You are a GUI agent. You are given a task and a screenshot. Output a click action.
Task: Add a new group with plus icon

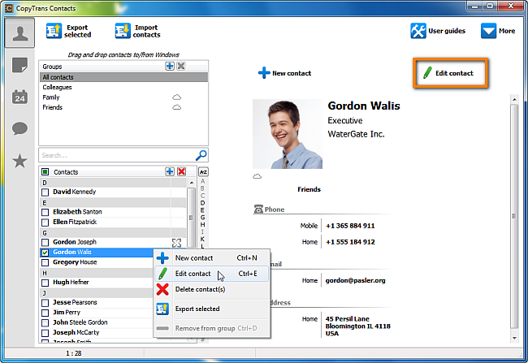(170, 66)
